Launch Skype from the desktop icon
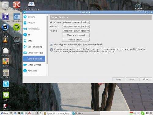This screenshot has height=115, width=153. coord(6,84)
